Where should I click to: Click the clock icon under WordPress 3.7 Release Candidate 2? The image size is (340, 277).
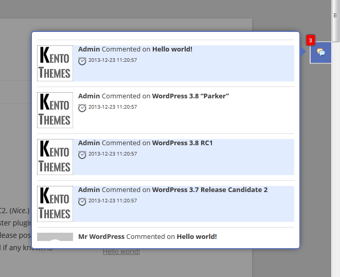(82, 202)
